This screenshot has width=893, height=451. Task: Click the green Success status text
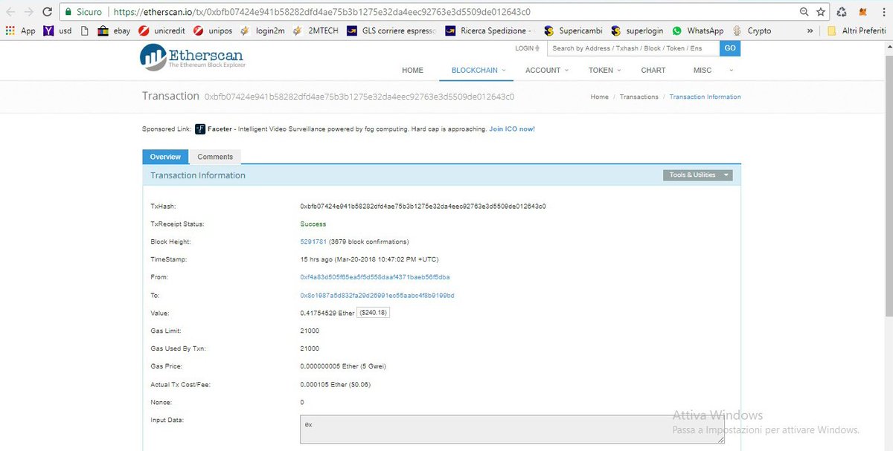313,224
